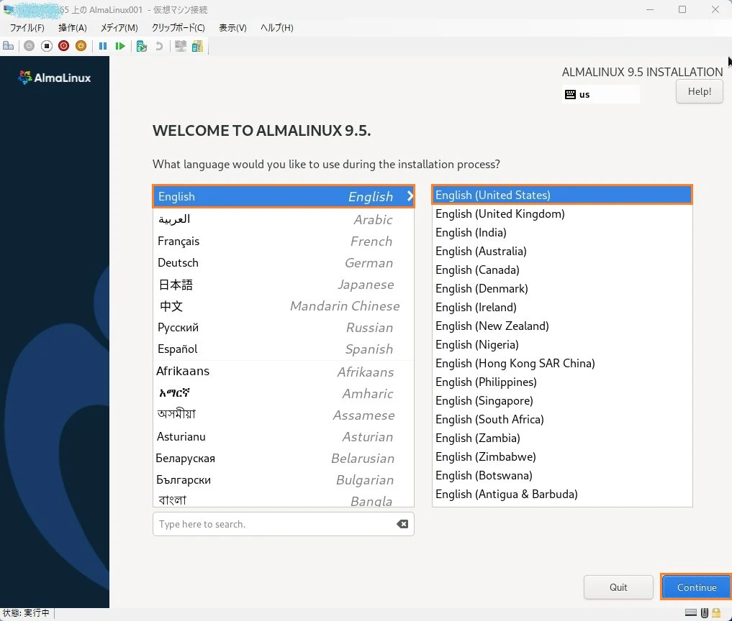Select 日本語 Japanese language

[x=284, y=285]
